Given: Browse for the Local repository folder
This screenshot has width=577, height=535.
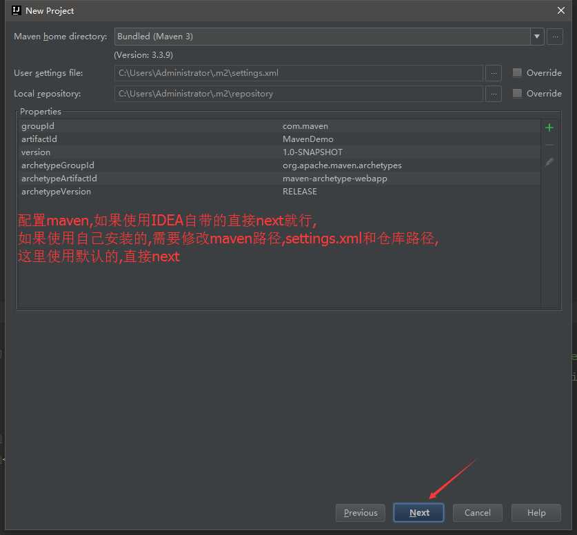Looking at the screenshot, I should pos(494,94).
